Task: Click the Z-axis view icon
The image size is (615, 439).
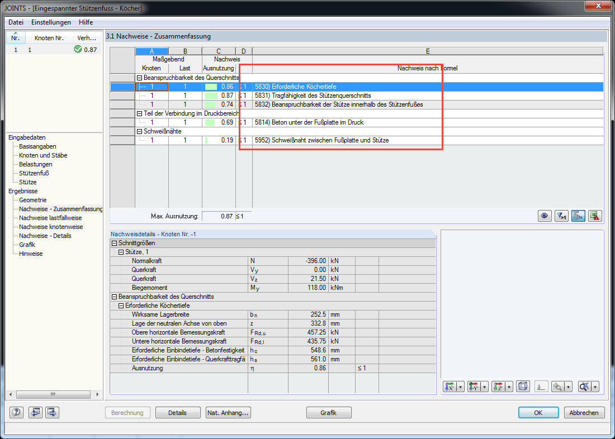Action: click(x=498, y=387)
